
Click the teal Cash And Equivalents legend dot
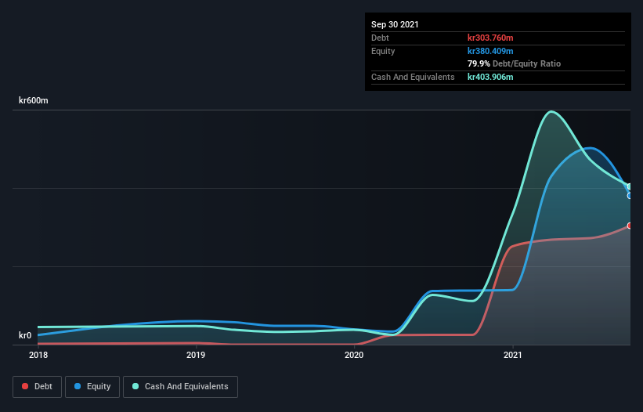(135, 386)
